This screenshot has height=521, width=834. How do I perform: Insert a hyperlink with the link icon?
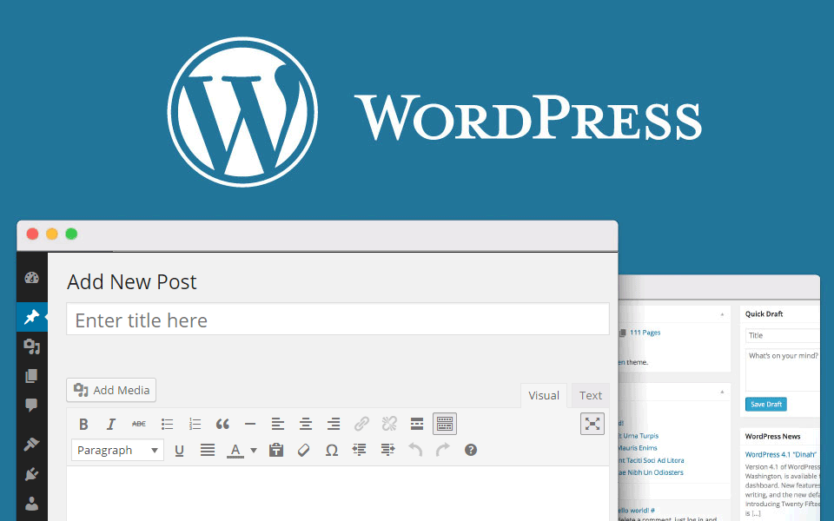(x=361, y=423)
